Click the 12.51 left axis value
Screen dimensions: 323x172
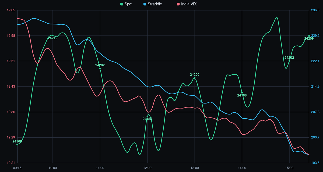coord(11,61)
